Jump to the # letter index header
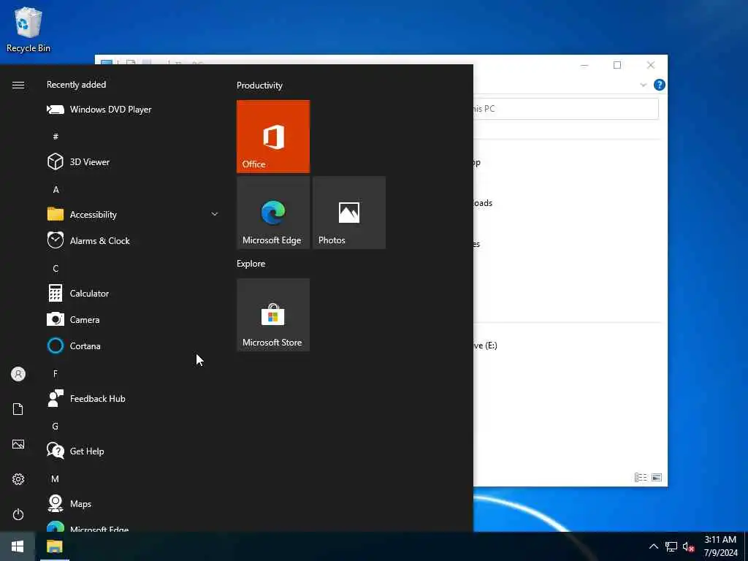Screen dimensions: 748x561 56,137
